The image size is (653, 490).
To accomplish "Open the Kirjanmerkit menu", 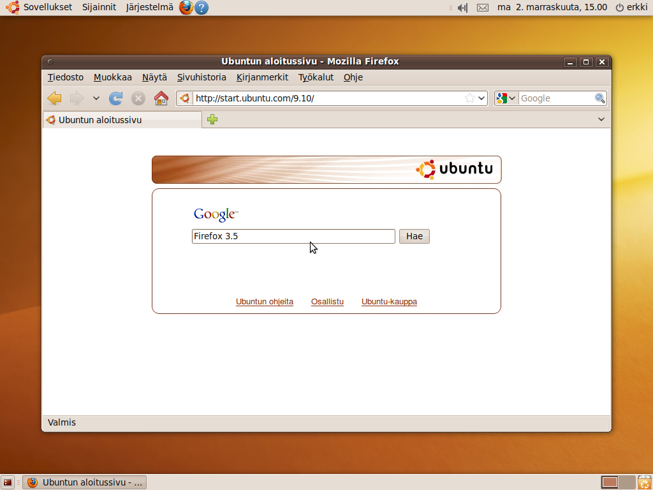I will (262, 77).
